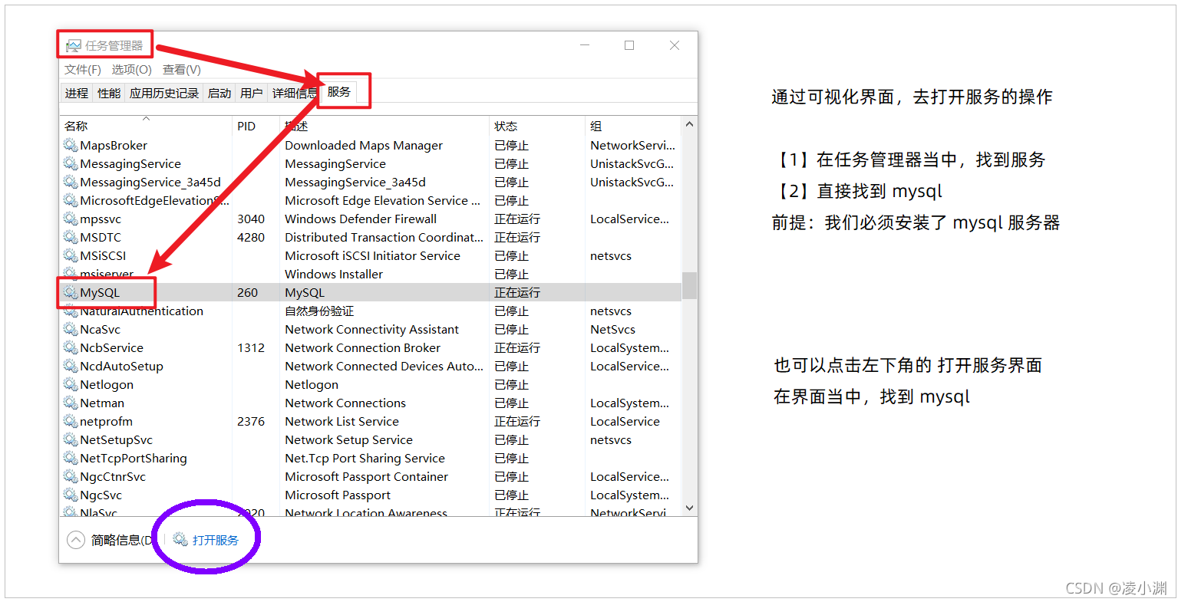Click the Network Setup Service description
Screen dimensions: 1178x602
(x=348, y=439)
